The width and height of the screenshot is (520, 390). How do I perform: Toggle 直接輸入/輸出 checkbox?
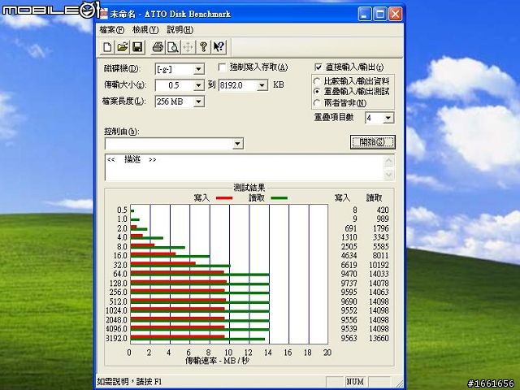pos(318,67)
